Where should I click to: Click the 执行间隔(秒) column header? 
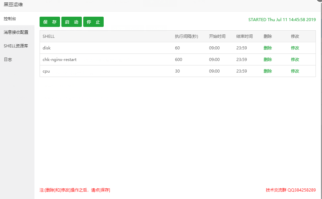(x=187, y=36)
